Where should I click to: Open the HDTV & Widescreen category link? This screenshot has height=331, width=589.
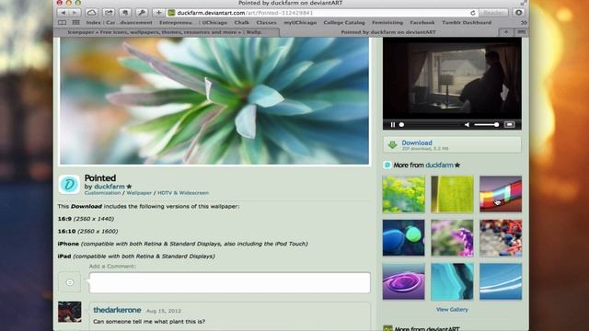click(x=183, y=193)
